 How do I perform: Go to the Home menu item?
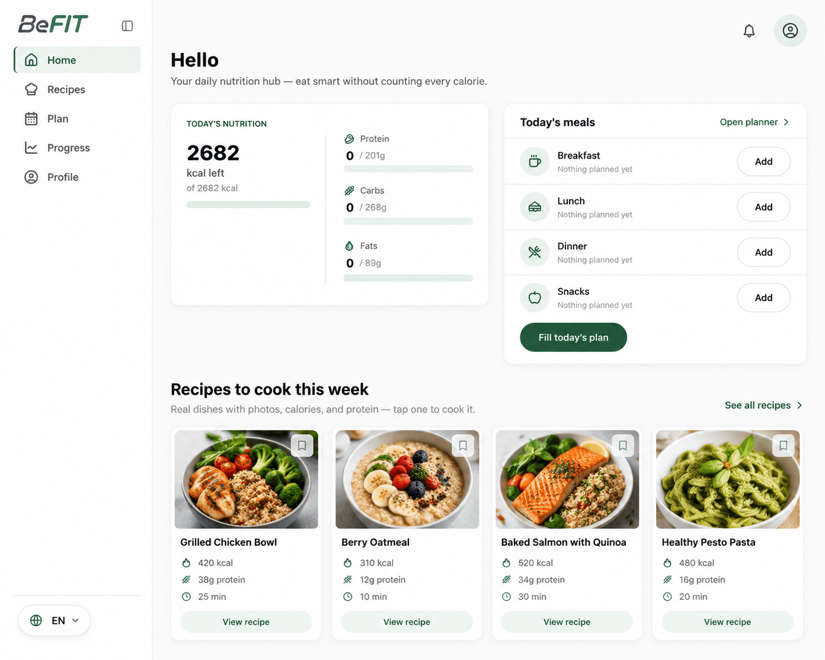[77, 60]
